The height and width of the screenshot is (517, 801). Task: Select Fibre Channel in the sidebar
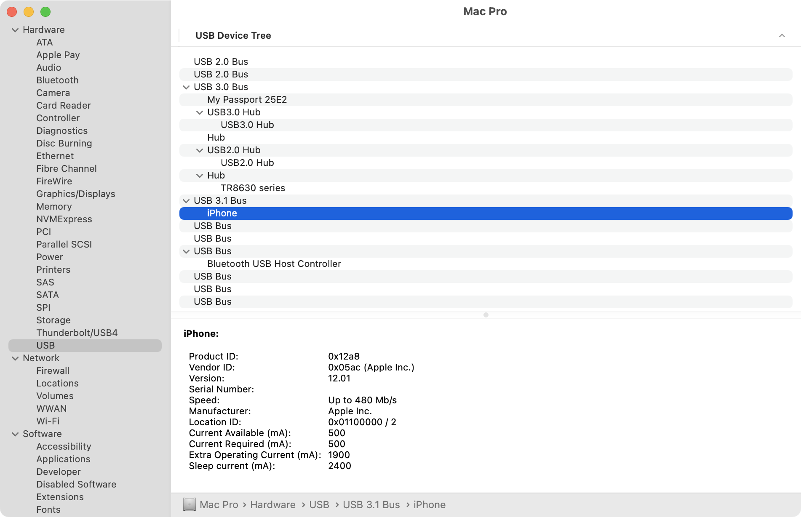(67, 169)
